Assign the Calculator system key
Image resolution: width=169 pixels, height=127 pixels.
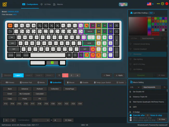40,94
